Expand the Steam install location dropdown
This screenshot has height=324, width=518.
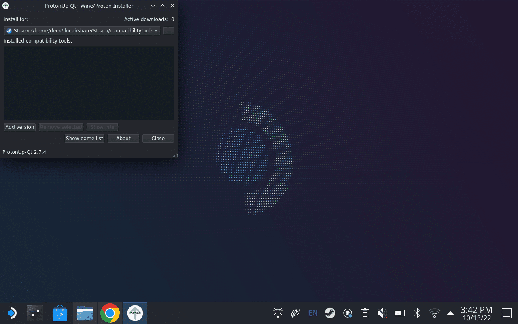[x=82, y=31]
